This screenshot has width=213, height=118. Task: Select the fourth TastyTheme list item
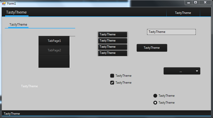(112, 53)
